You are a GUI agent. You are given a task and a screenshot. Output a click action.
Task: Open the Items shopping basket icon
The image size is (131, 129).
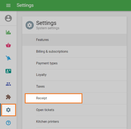coord(8,45)
